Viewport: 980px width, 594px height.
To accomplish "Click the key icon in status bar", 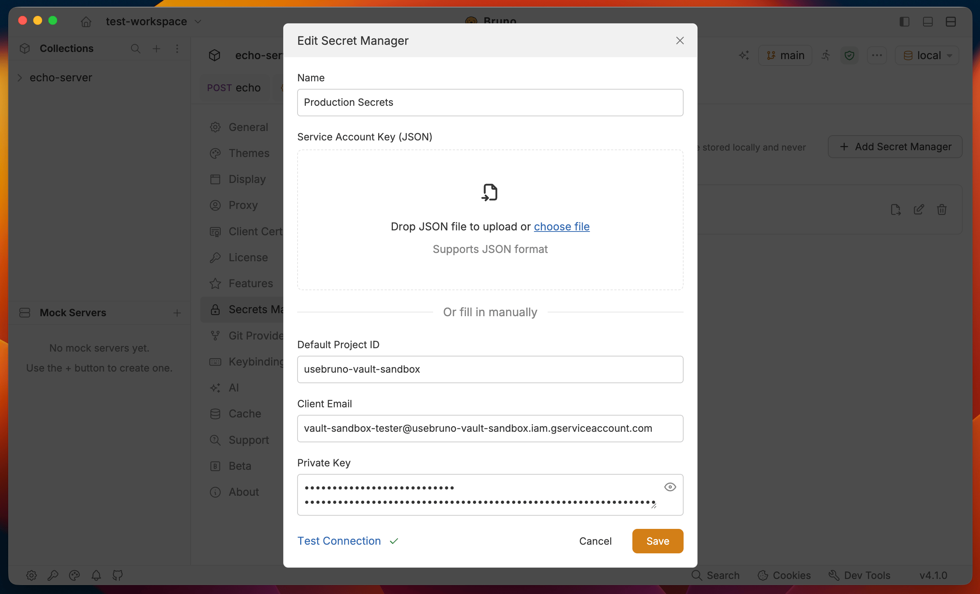I will pos(53,575).
